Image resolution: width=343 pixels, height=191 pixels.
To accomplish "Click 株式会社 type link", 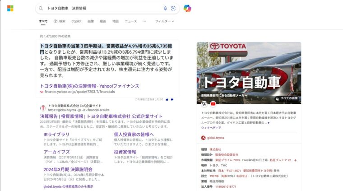I will tap(215, 149).
